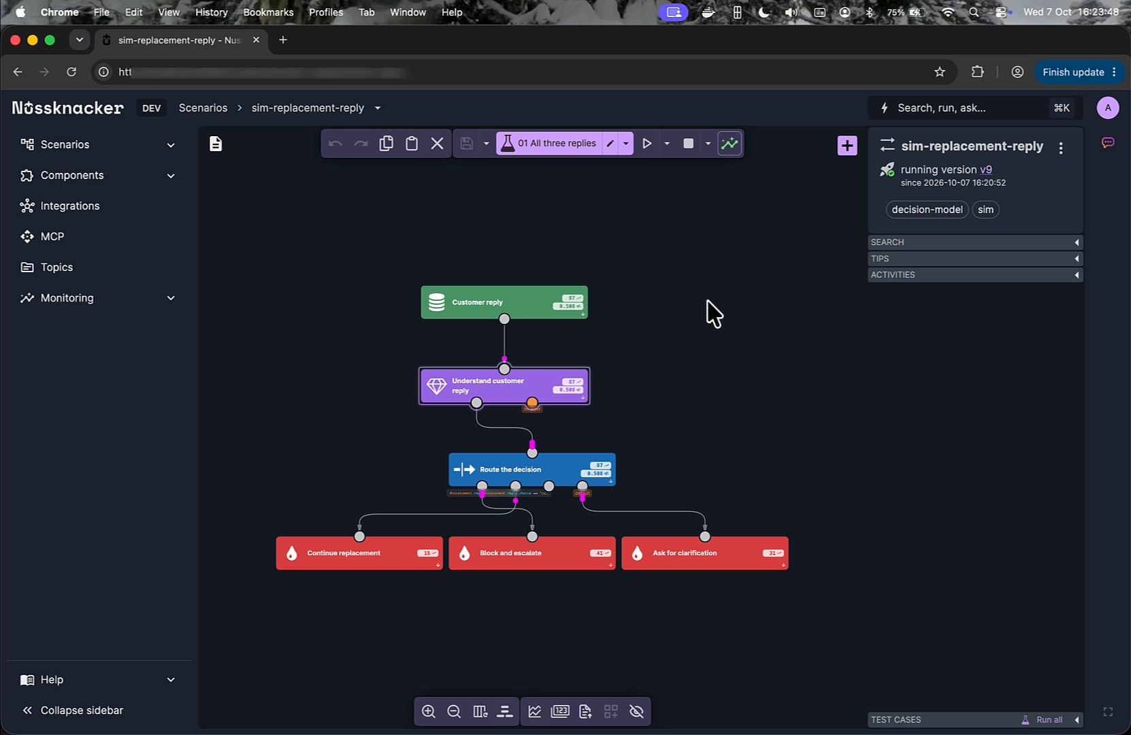Toggle fullscreen corner icon
This screenshot has height=735, width=1131.
[x=1108, y=712]
